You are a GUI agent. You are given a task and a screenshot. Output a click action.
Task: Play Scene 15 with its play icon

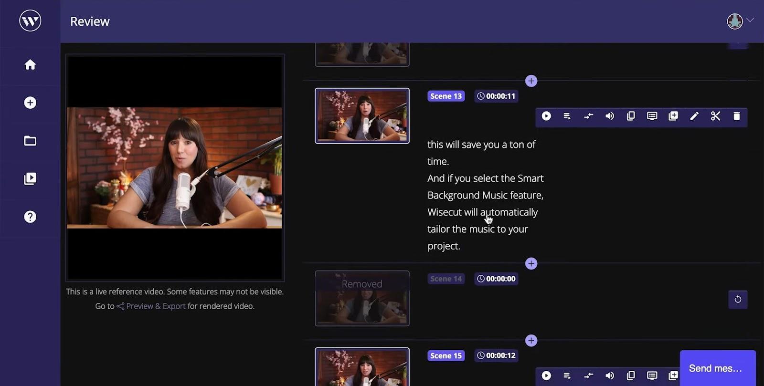click(546, 376)
